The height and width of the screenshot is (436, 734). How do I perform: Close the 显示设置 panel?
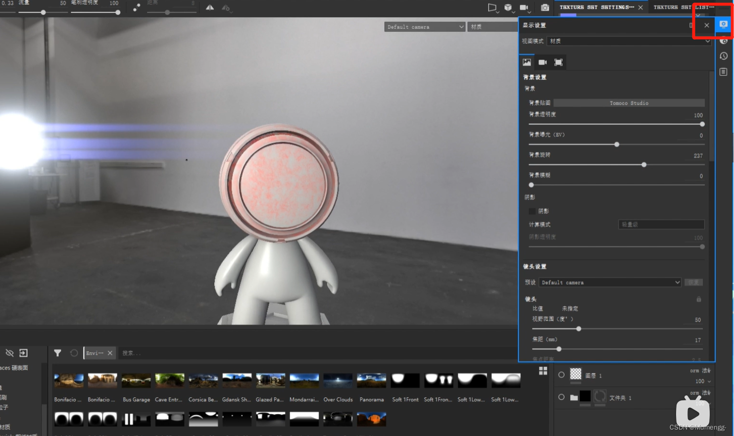coord(706,25)
